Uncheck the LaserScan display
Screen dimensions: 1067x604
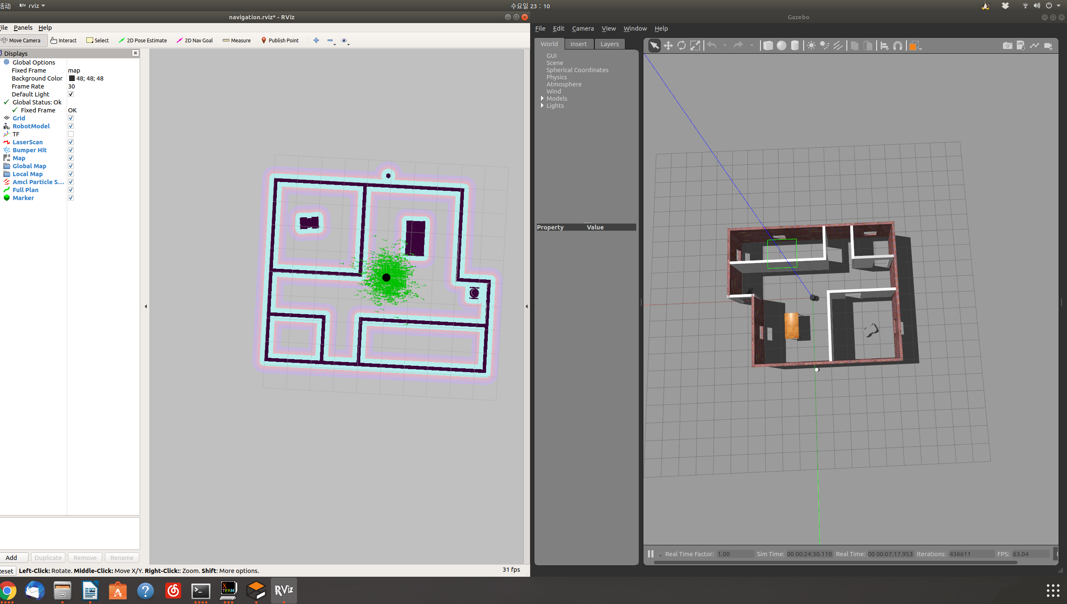click(x=70, y=142)
